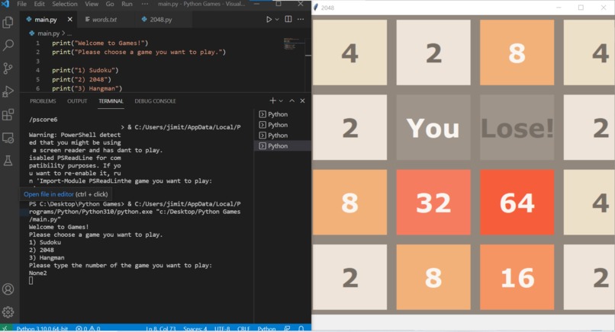This screenshot has width=615, height=332.
Task: Switch to the words.txt editor tab
Action: tap(105, 19)
